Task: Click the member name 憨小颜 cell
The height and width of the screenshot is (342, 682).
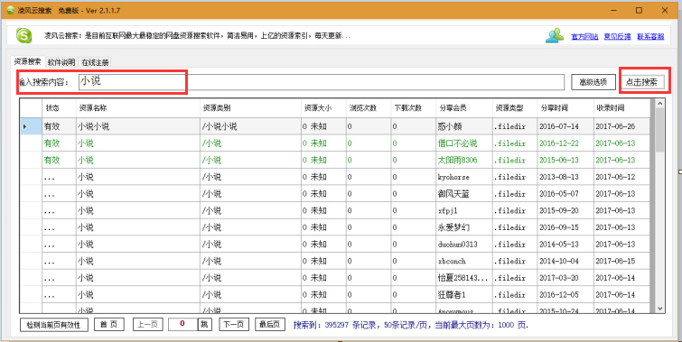Action: point(464,127)
